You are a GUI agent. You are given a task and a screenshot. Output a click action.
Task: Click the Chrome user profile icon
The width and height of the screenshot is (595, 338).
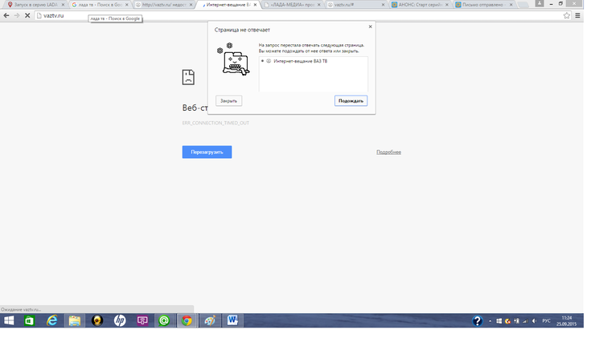pyautogui.click(x=540, y=3)
